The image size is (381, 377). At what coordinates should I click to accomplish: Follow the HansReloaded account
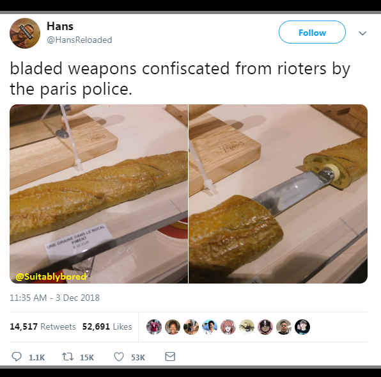312,32
